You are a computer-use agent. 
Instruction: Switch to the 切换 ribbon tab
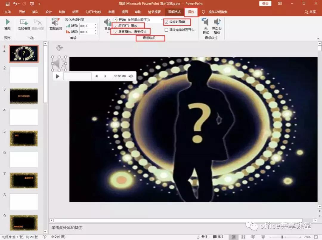[62, 12]
